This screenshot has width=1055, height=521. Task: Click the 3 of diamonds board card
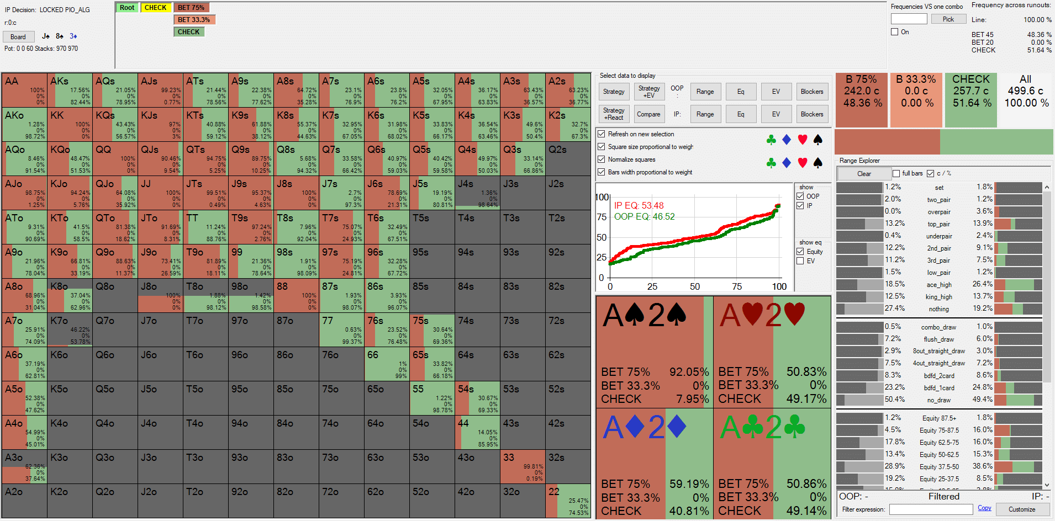(73, 36)
